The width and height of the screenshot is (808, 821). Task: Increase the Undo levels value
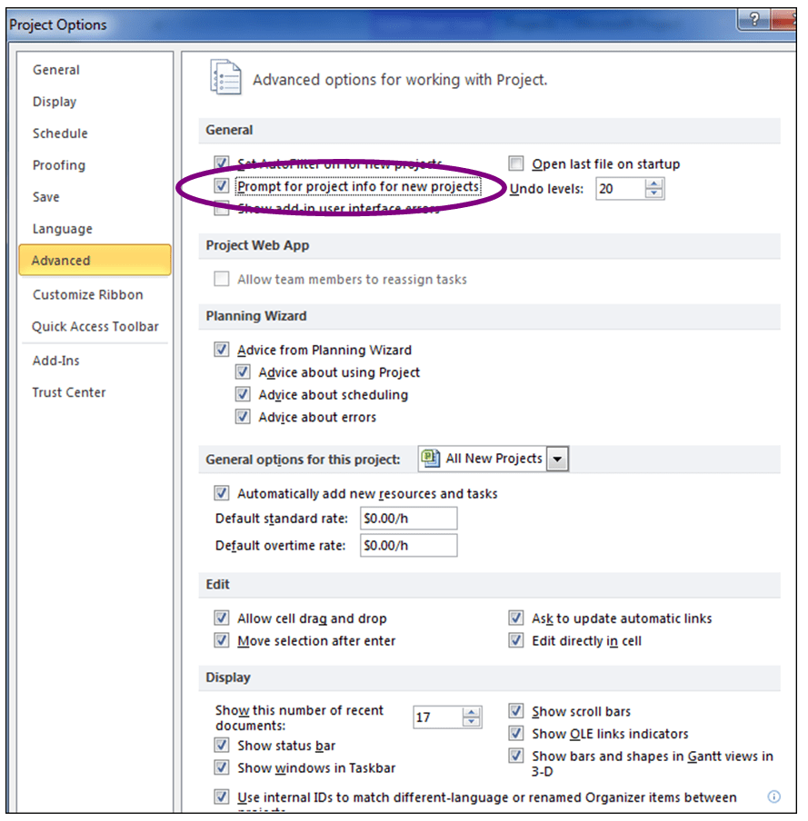click(x=654, y=183)
